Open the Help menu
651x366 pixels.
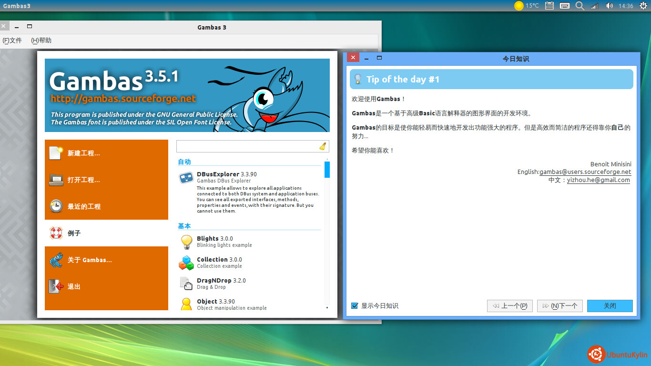(x=41, y=41)
